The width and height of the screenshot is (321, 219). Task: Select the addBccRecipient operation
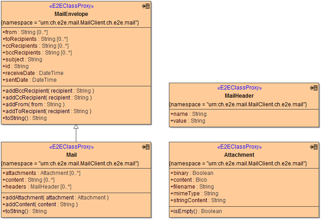tap(48, 91)
